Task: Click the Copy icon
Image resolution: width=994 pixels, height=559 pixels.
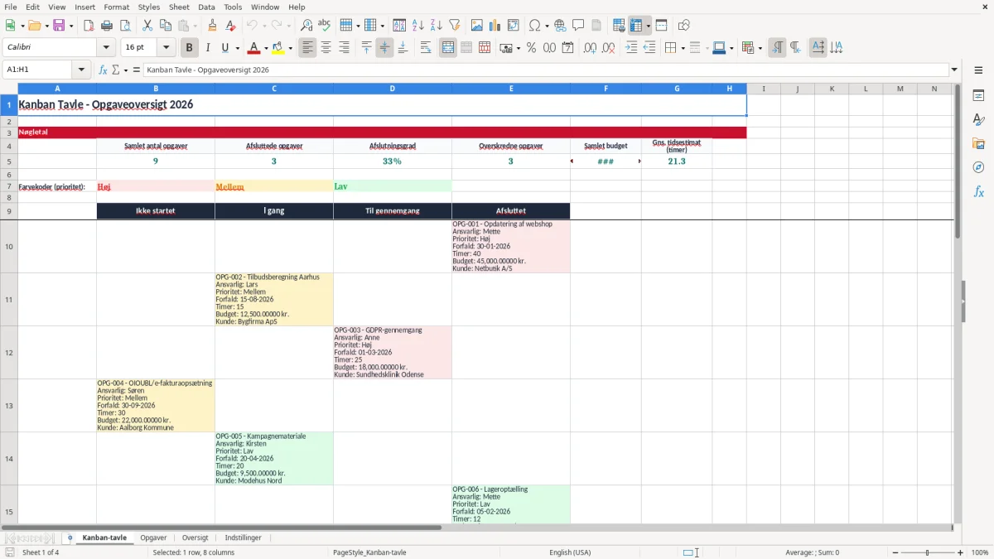Action: coord(165,26)
